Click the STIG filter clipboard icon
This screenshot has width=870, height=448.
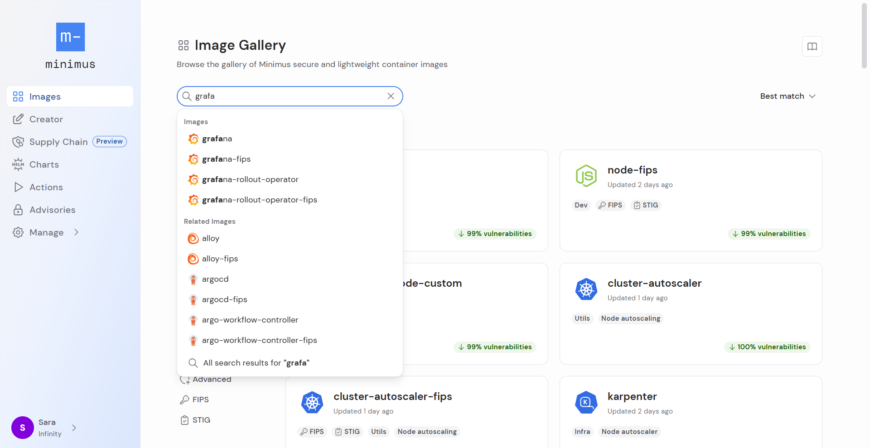pos(184,420)
